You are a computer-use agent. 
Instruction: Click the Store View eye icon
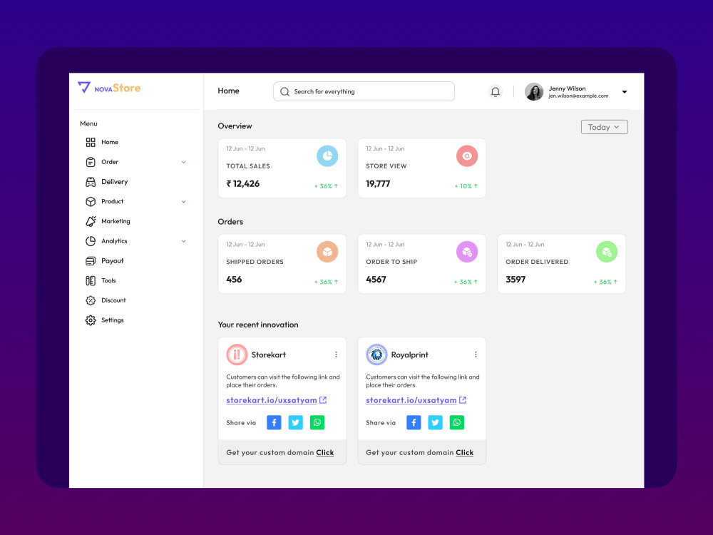[x=467, y=156]
